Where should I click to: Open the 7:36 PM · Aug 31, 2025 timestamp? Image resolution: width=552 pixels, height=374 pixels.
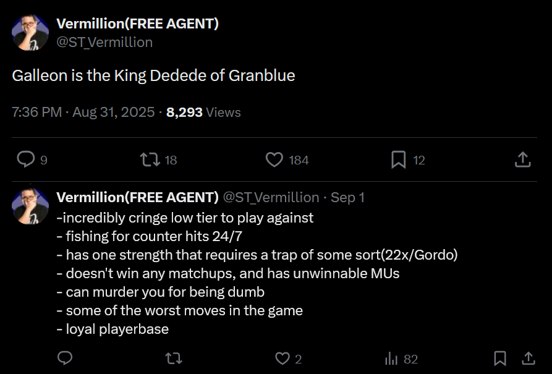point(82,113)
